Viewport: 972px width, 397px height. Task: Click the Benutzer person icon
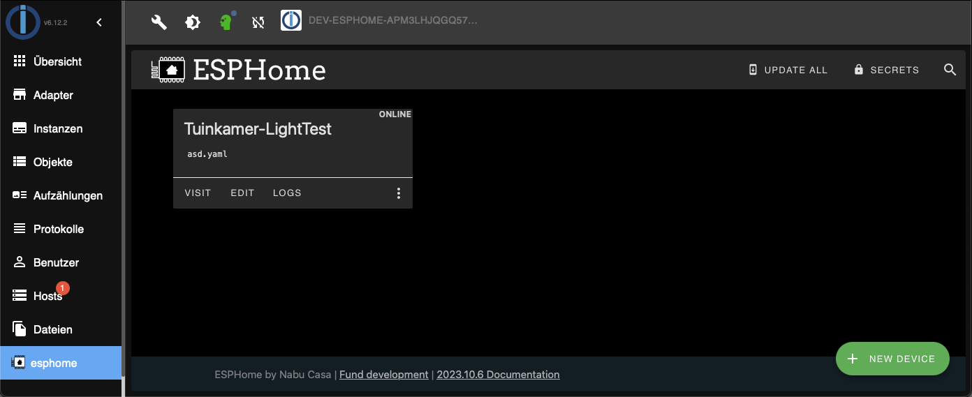coord(20,262)
